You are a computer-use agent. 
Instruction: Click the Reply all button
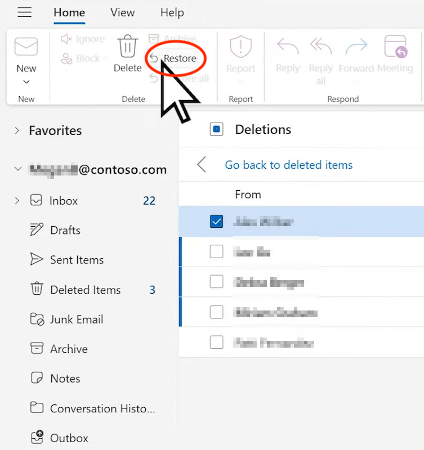pos(321,61)
